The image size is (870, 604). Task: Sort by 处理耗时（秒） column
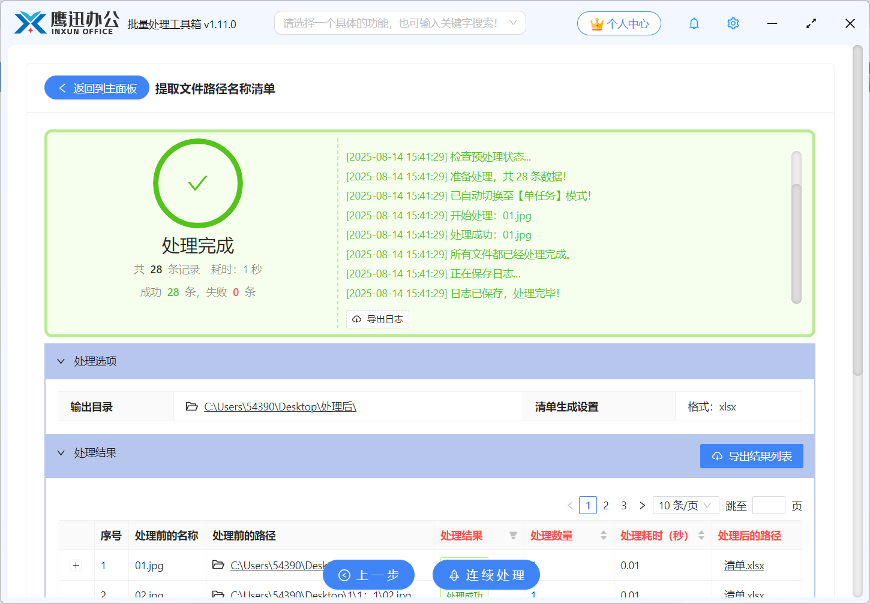(701, 535)
